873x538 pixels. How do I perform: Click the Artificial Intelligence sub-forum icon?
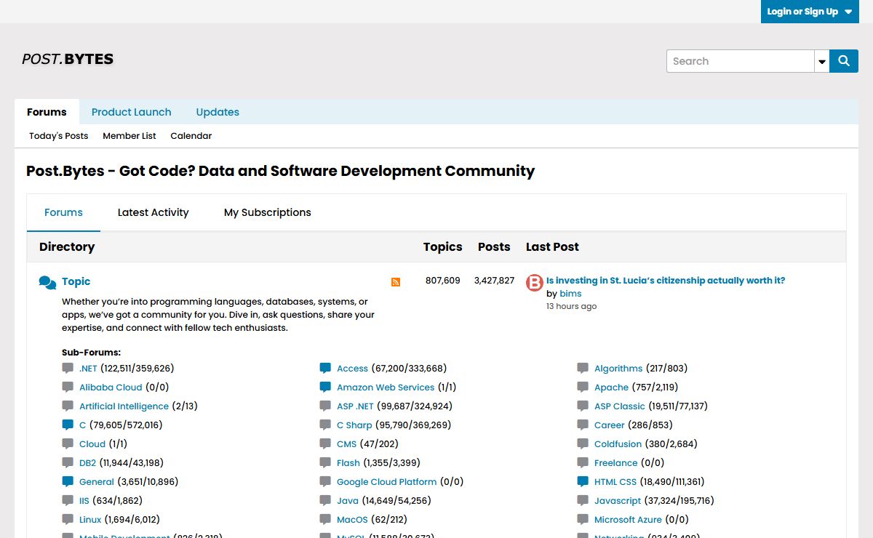point(68,406)
